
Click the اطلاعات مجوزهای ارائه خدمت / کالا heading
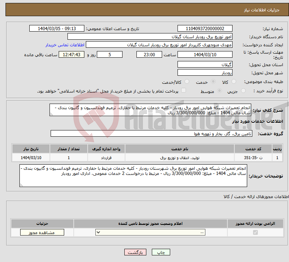[256, 197]
